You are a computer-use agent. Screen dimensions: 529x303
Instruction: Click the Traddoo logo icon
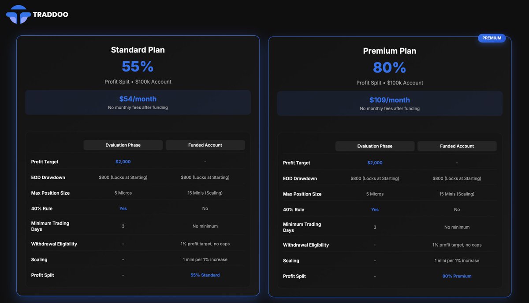pyautogui.click(x=18, y=15)
